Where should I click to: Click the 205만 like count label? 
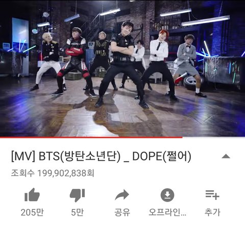coord(32,212)
